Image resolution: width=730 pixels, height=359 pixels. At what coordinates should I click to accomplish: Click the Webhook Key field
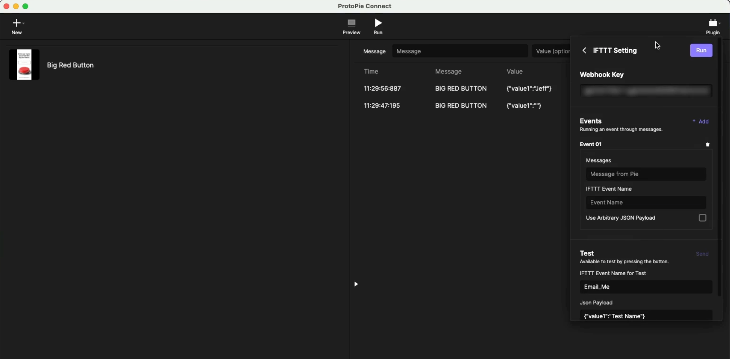tap(646, 91)
